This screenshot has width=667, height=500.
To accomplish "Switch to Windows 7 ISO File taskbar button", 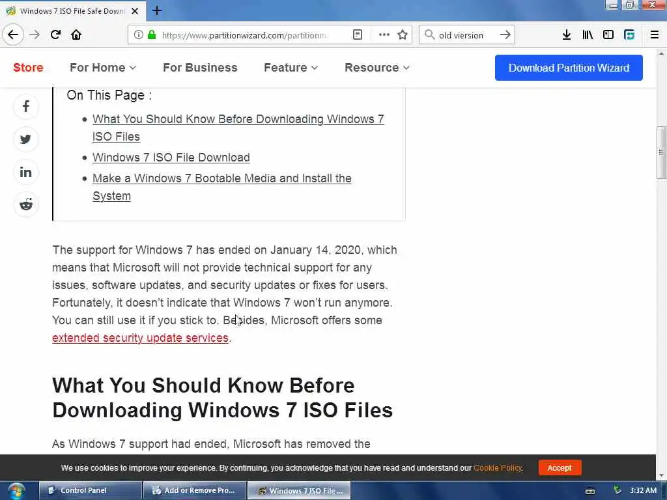I will click(299, 491).
